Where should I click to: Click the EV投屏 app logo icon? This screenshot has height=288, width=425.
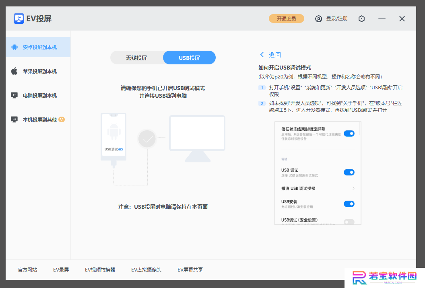coord(19,19)
